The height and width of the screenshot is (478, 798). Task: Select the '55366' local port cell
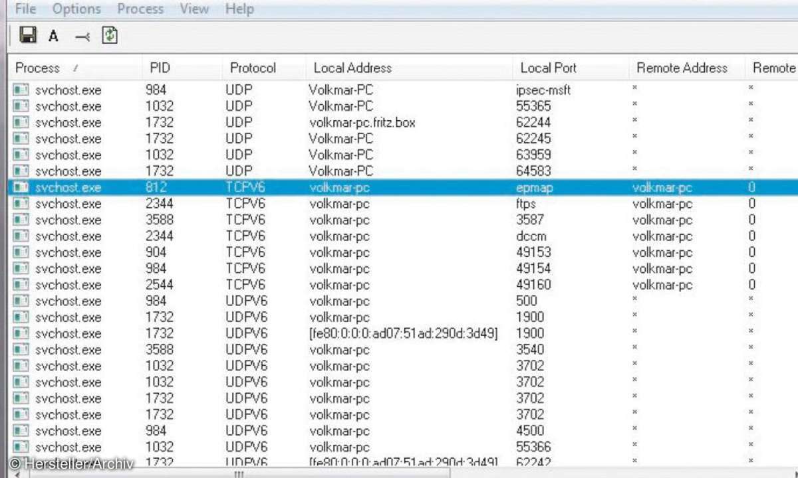tap(533, 447)
